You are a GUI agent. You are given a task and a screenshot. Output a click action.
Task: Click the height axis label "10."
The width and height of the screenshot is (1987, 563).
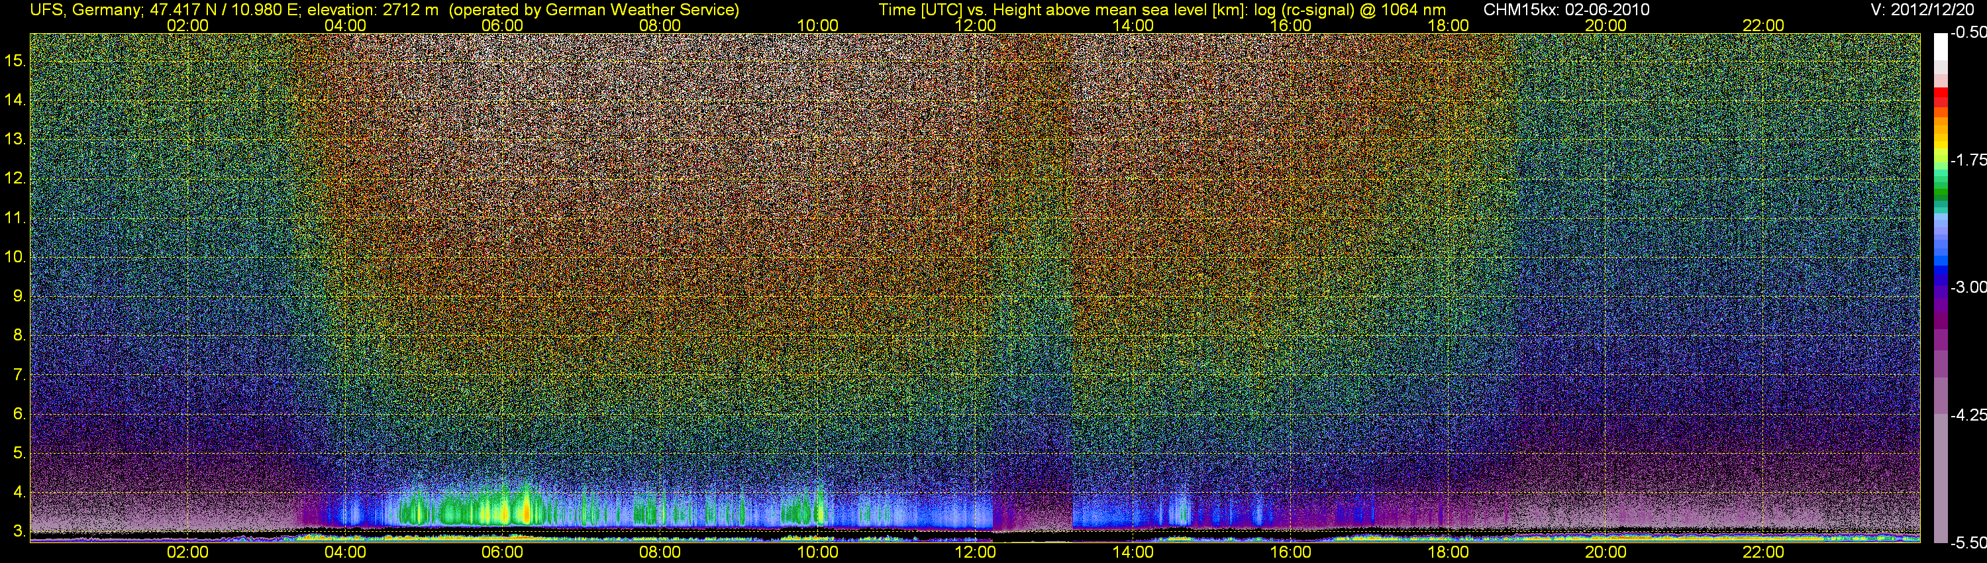[15, 258]
